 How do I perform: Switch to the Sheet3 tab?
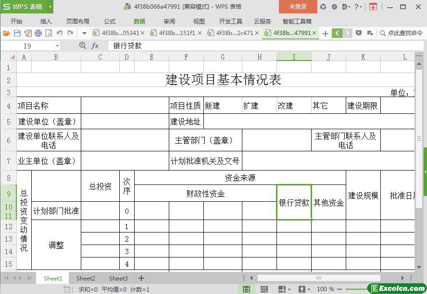[x=118, y=278]
